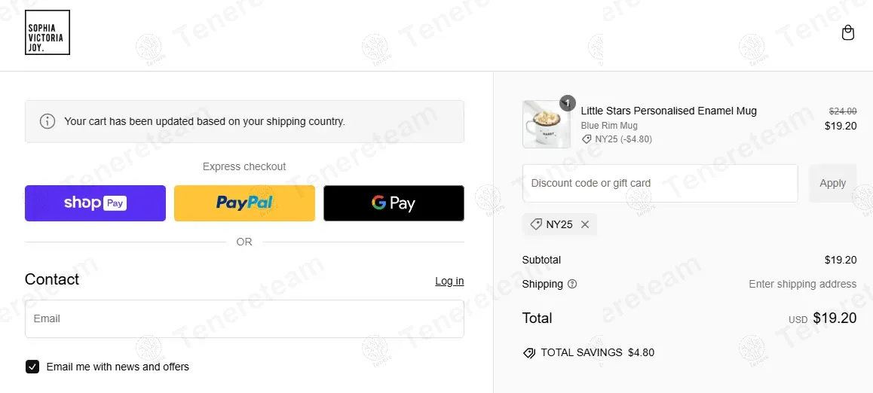
Task: Click the shipping help question icon
Action: click(x=572, y=285)
